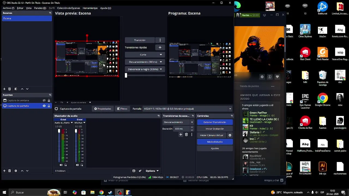Open the Editar menu
349x196 pixels.
[x=20, y=8]
